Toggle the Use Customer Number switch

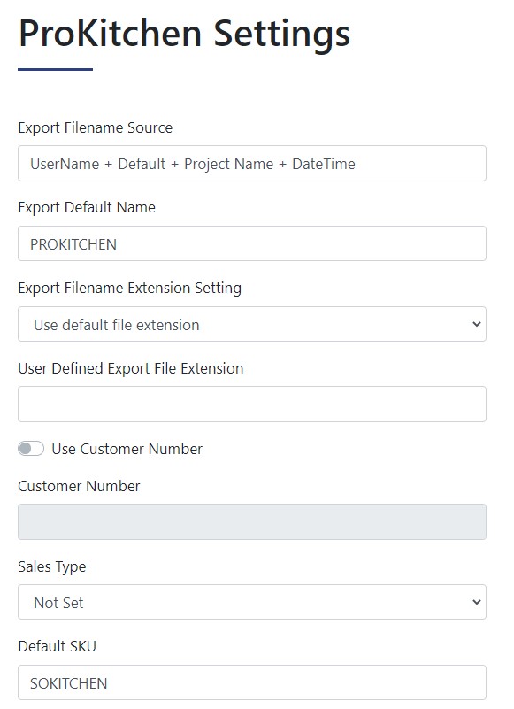[x=31, y=449]
